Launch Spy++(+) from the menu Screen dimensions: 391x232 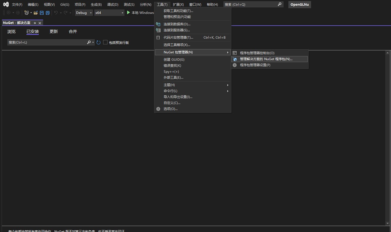coord(193,72)
